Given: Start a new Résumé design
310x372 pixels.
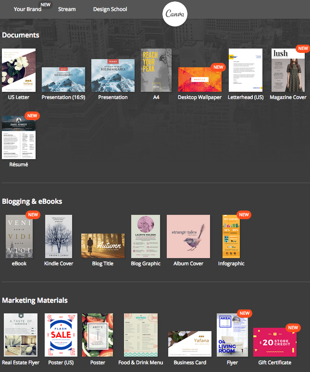Looking at the screenshot, I should click(x=19, y=137).
